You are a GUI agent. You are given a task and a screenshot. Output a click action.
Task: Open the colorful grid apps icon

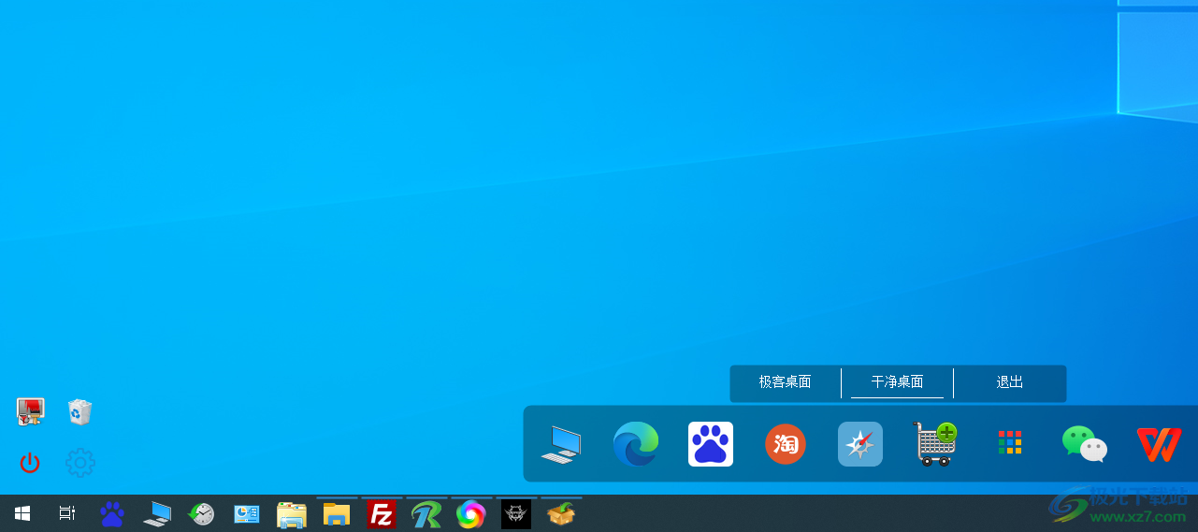[1010, 442]
